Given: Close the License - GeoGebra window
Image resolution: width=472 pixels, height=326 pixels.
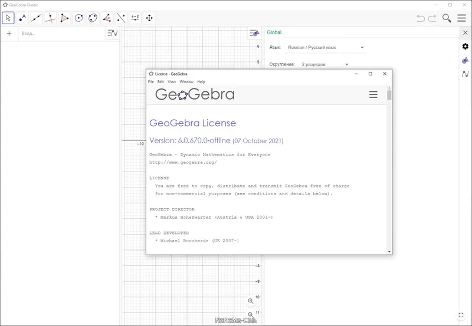Looking at the screenshot, I should coord(385,74).
